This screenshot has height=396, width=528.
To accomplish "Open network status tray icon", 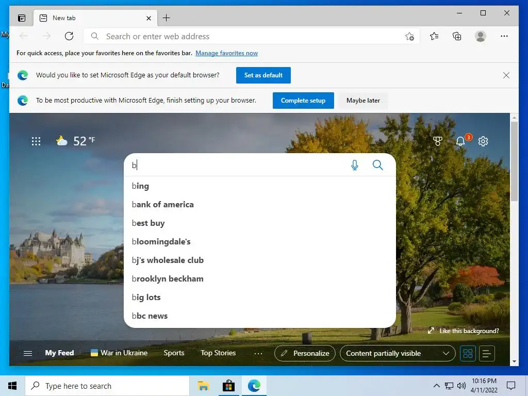I will point(449,386).
